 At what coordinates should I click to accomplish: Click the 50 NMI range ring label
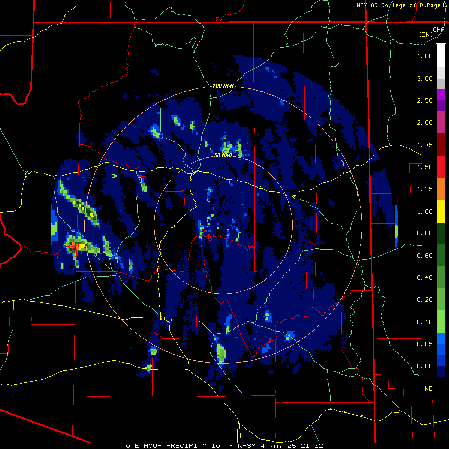[223, 155]
